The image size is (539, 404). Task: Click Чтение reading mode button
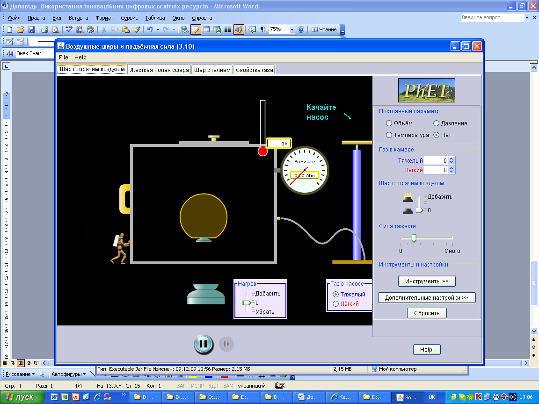(x=324, y=29)
